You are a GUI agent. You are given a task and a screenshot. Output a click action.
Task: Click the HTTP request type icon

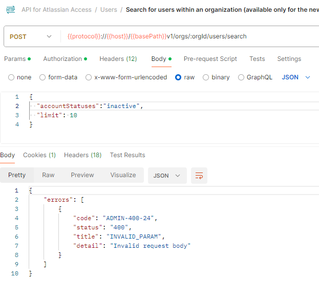(x=11, y=10)
